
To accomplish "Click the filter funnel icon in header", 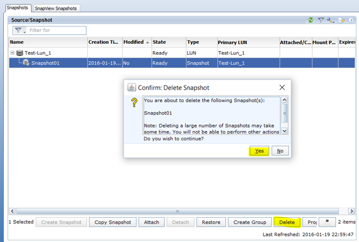I will [x=321, y=20].
